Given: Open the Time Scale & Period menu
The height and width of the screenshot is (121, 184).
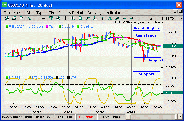Looking at the screenshot, I should 66,13.
